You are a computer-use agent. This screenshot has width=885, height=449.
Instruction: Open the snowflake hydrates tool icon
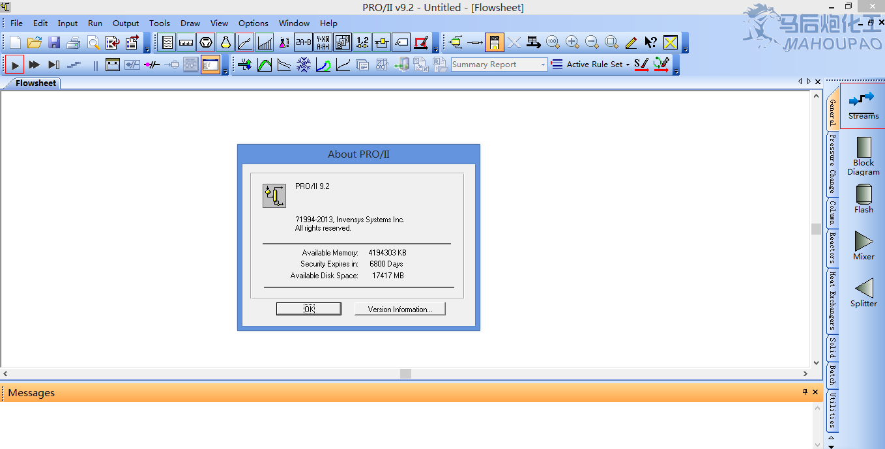click(x=304, y=65)
